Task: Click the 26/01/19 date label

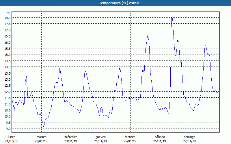Action: pyautogui.click(x=160, y=141)
